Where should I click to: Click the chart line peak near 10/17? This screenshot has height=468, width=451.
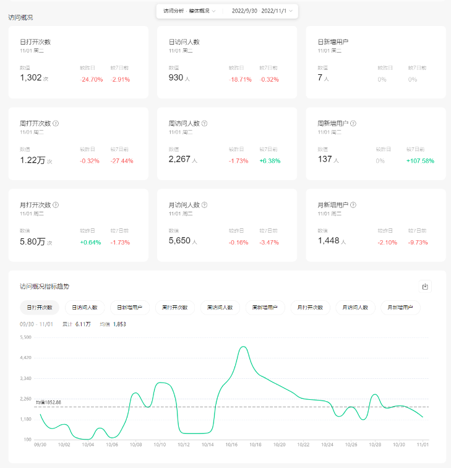click(x=243, y=347)
